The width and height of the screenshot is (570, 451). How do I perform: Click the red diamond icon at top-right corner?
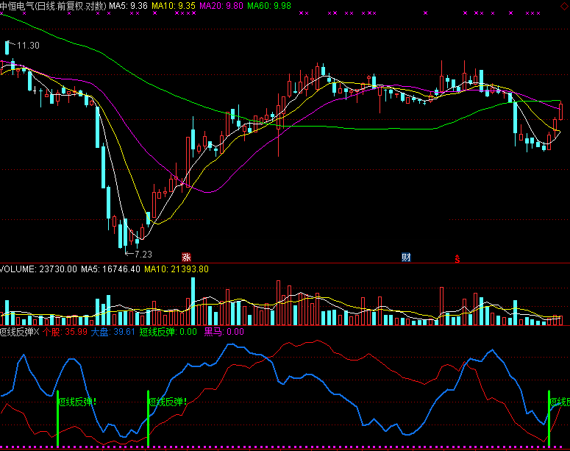566,5
